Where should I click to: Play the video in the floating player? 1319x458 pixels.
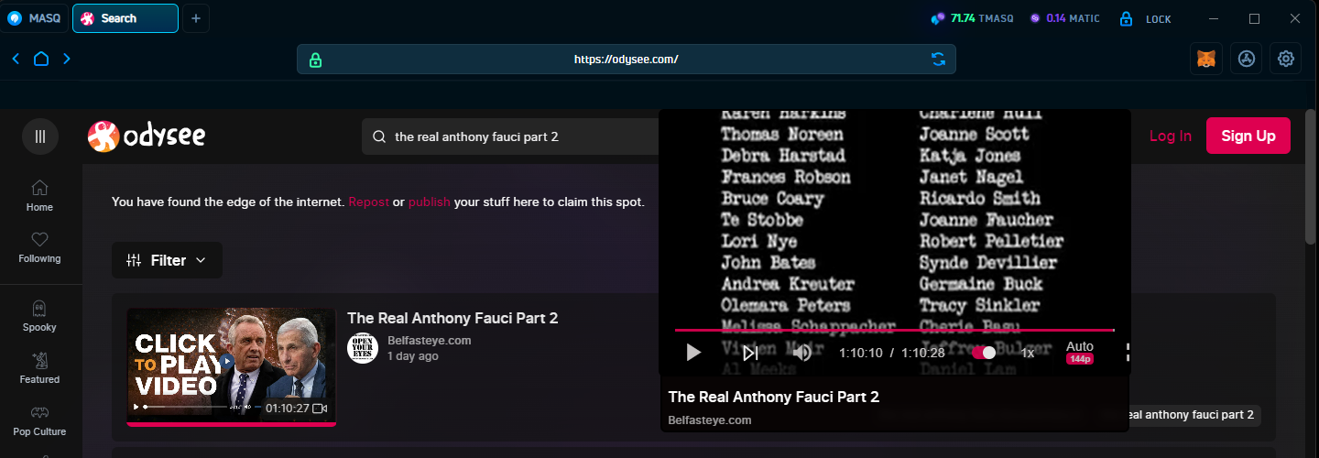(693, 353)
